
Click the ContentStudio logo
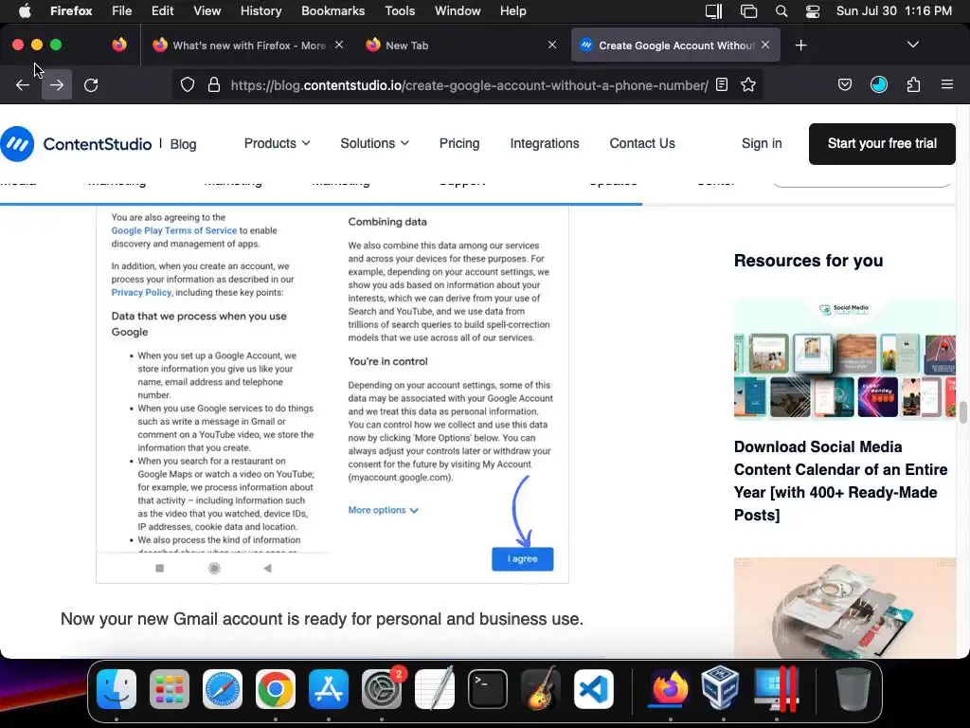pyautogui.click(x=76, y=144)
